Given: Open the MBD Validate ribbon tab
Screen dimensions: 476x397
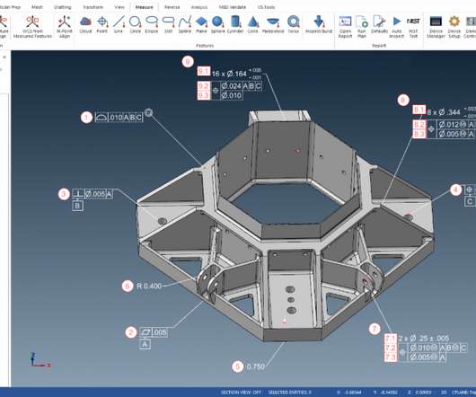Looking at the screenshot, I should pos(233,7).
